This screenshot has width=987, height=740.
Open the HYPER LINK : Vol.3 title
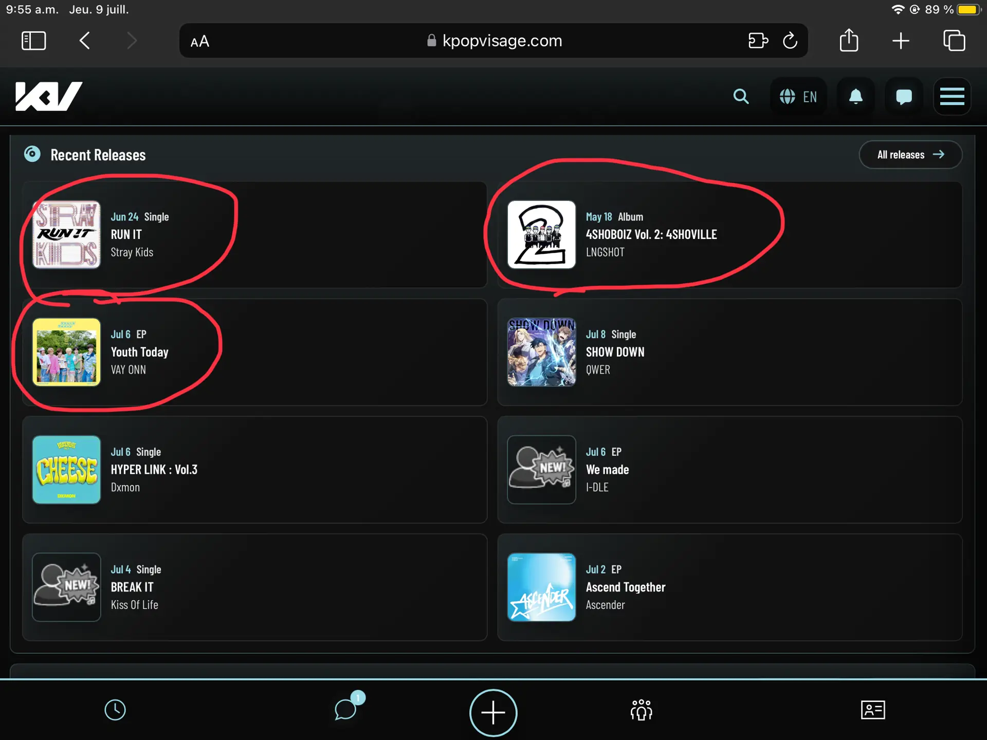click(x=154, y=470)
